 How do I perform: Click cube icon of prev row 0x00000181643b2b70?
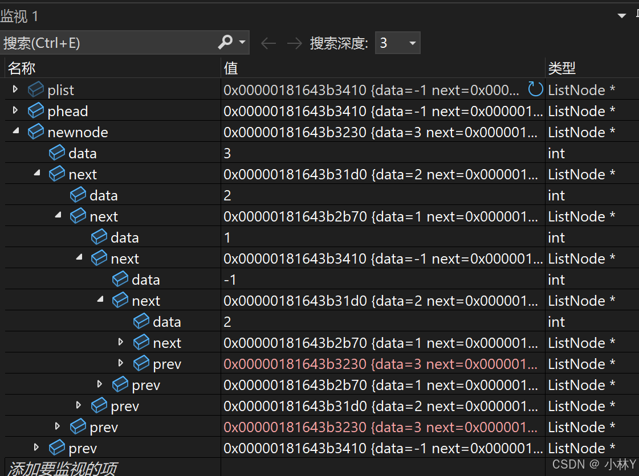tap(120, 384)
